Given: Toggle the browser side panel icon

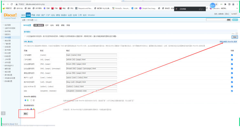Looking at the screenshot, I should (x=229, y=4).
